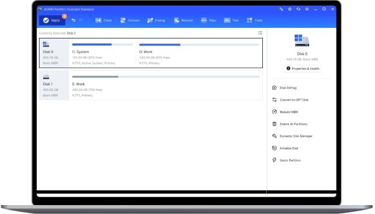Launch Quick Partition
The height and width of the screenshot is (214, 375).
point(286,160)
